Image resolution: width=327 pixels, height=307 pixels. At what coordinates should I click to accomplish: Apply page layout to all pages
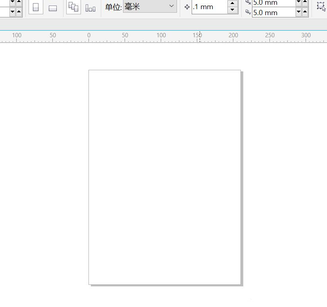73,7
